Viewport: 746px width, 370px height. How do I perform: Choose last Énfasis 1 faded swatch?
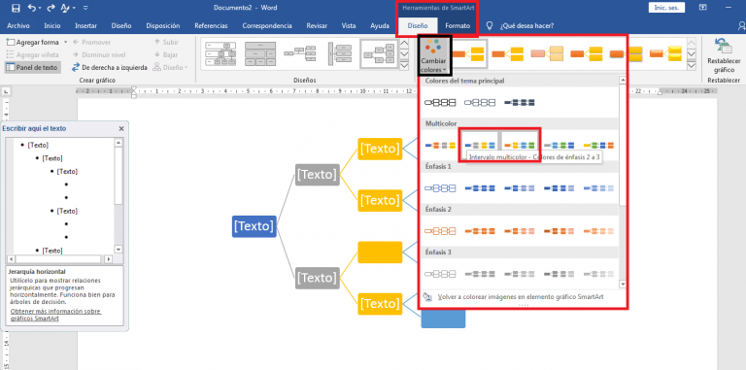(x=598, y=188)
